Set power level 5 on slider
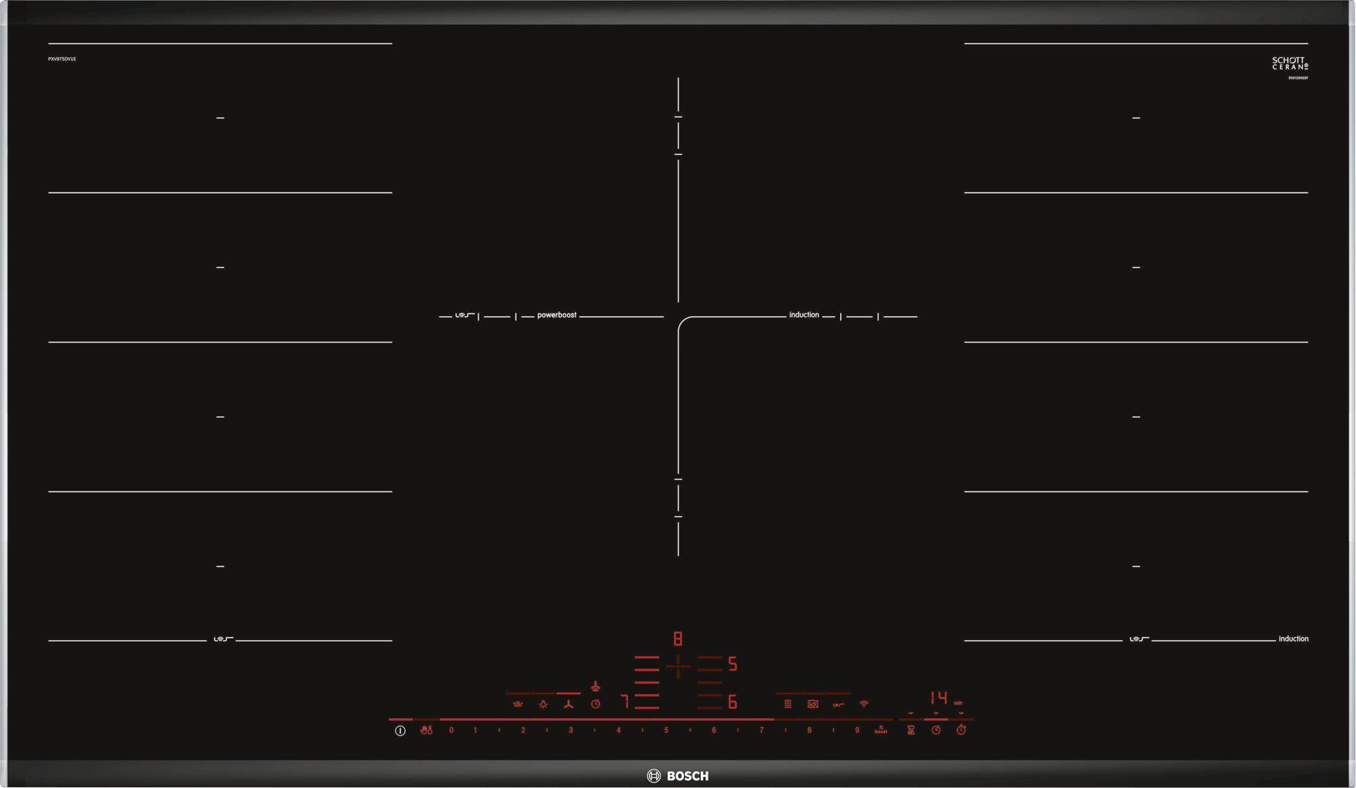Screen dimensions: 1356x788 (666, 730)
